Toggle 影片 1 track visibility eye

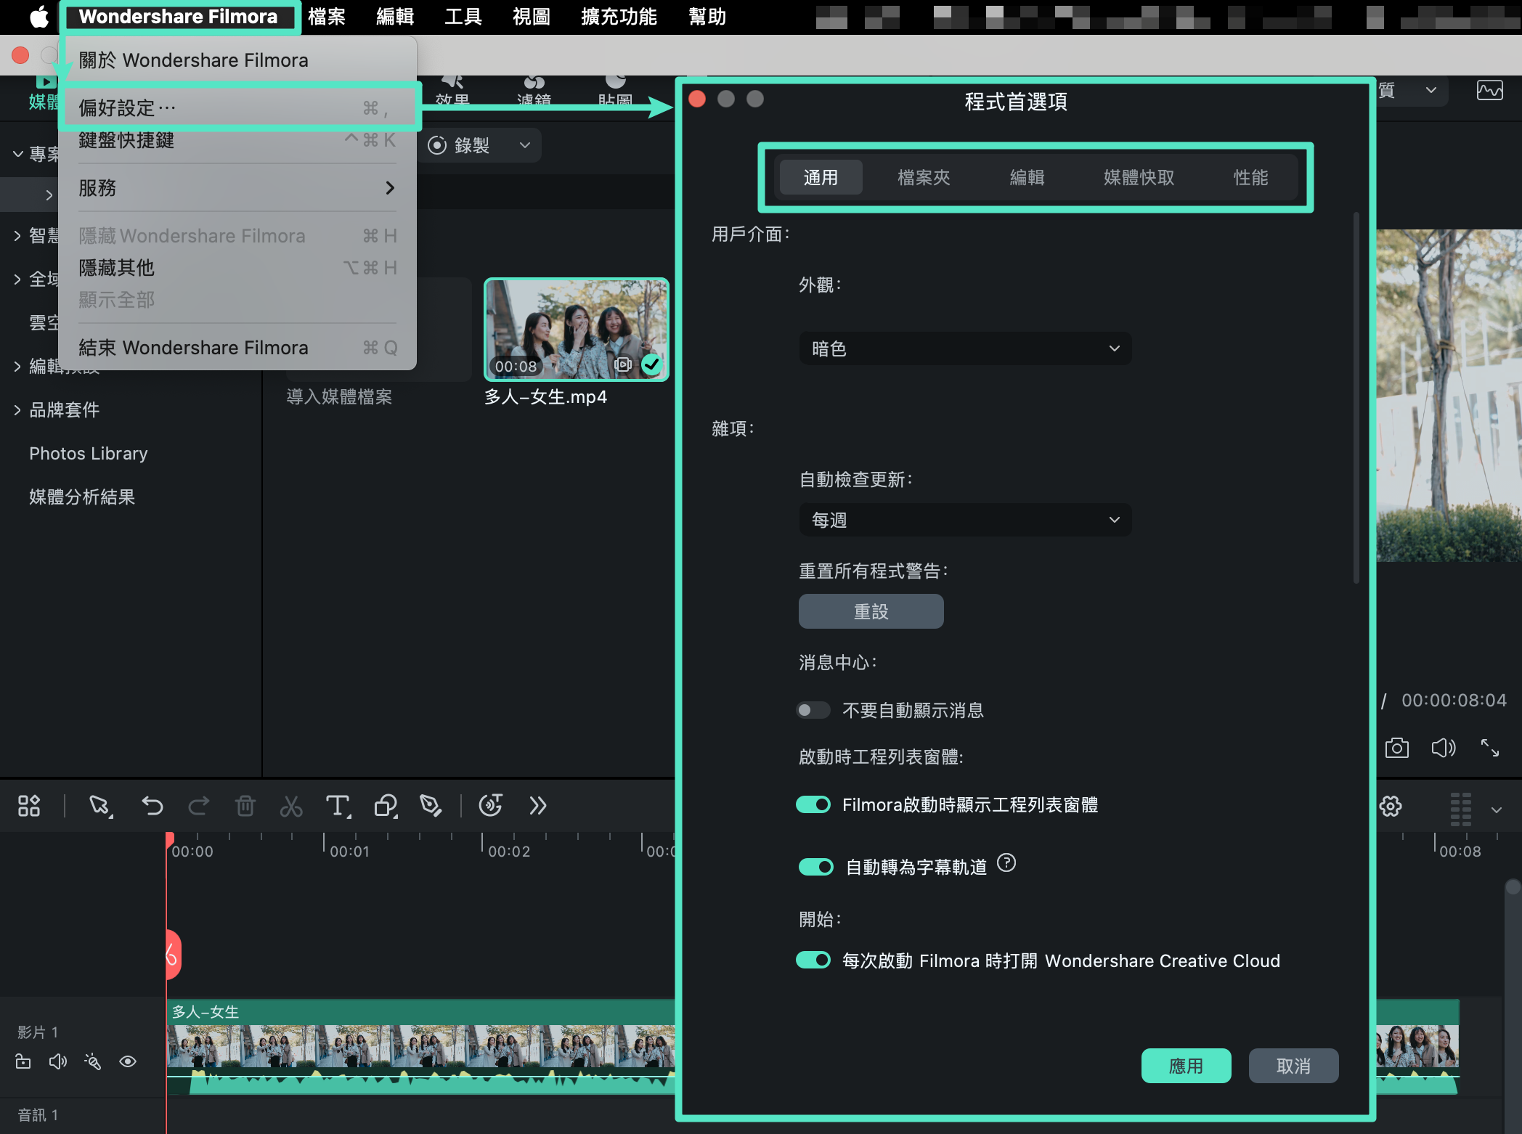tap(128, 1061)
